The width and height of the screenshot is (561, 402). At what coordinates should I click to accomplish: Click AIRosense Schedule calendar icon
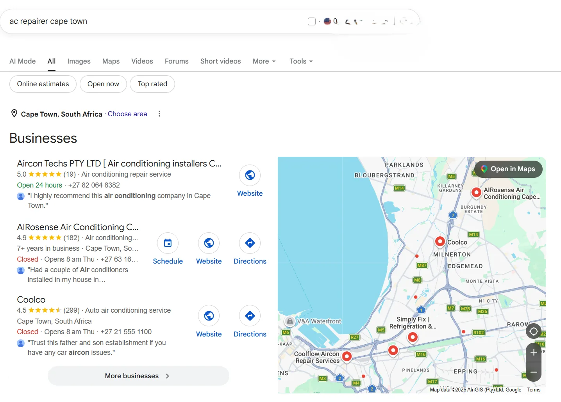point(168,243)
